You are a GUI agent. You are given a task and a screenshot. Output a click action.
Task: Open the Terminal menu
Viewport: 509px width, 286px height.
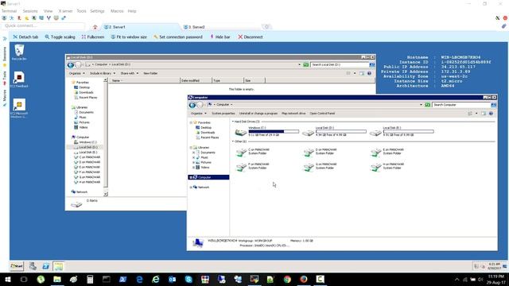9,11
